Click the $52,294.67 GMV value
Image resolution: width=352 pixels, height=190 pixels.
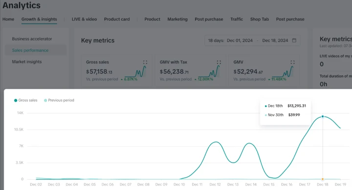[248, 72]
